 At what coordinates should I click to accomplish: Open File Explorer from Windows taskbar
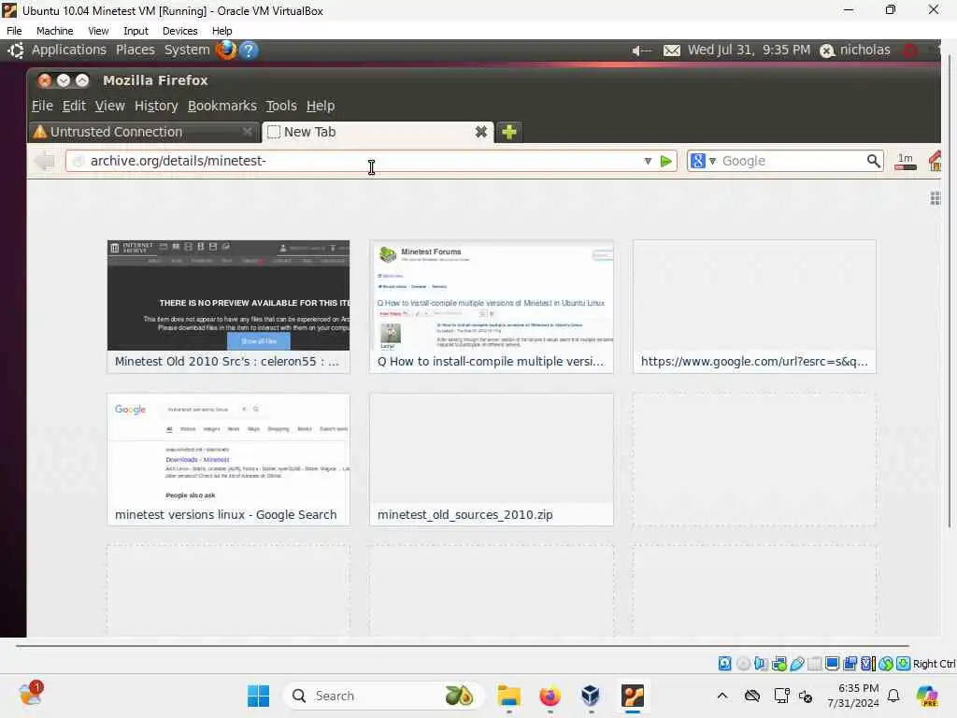point(508,696)
